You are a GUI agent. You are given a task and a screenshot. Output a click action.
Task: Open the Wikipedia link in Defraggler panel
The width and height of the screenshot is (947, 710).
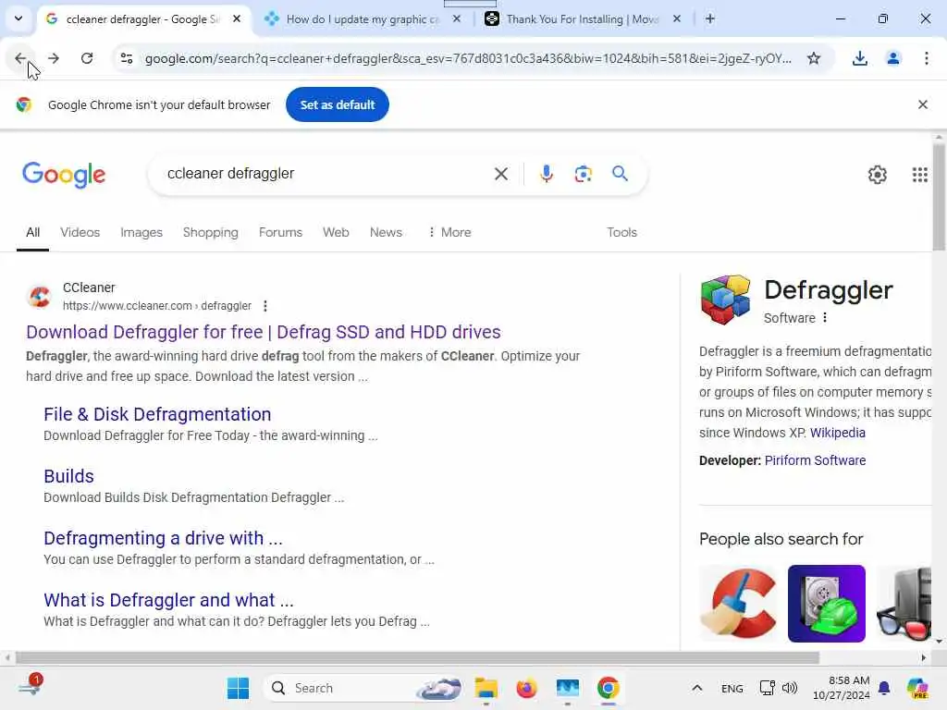[838, 433]
